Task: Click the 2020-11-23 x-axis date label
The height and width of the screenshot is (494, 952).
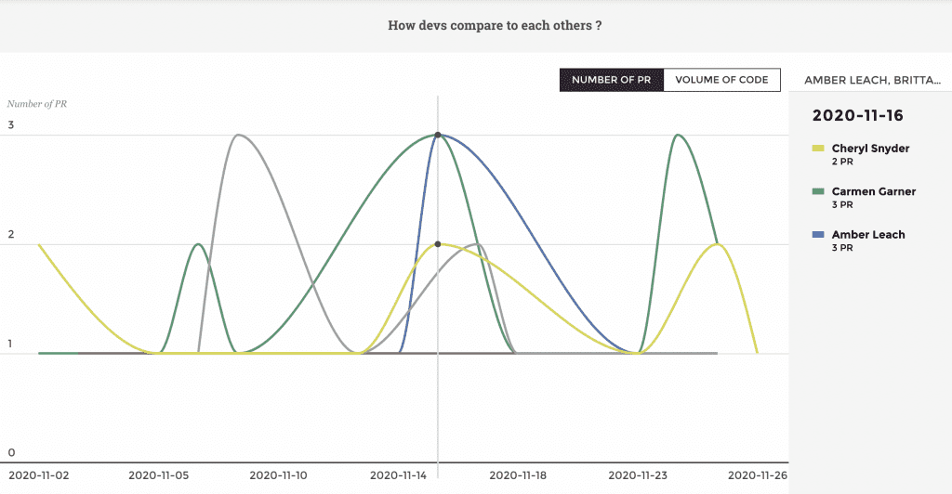Action: [639, 475]
